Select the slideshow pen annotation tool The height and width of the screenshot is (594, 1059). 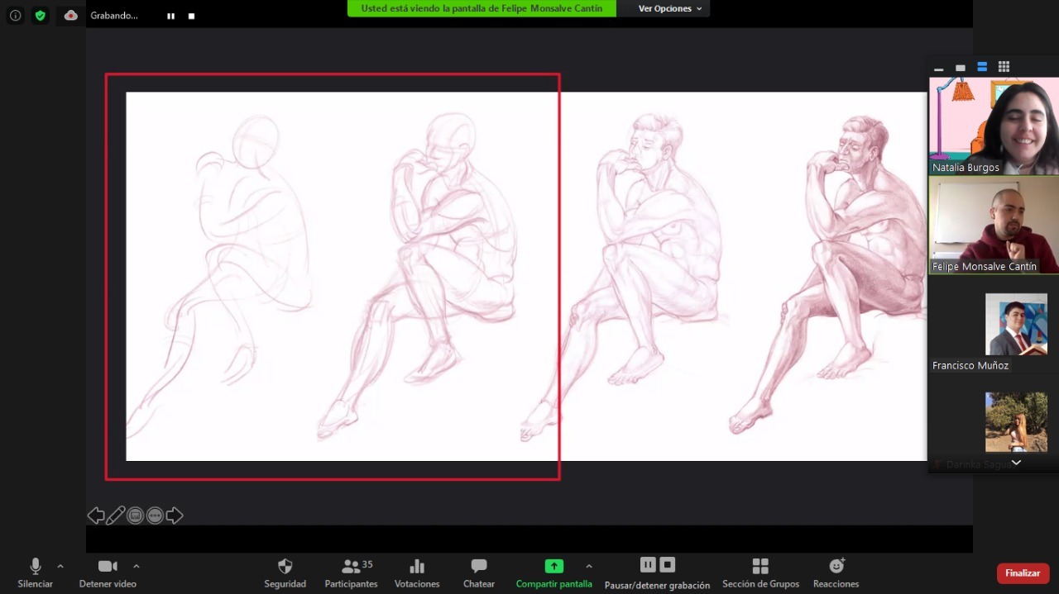[x=116, y=516]
